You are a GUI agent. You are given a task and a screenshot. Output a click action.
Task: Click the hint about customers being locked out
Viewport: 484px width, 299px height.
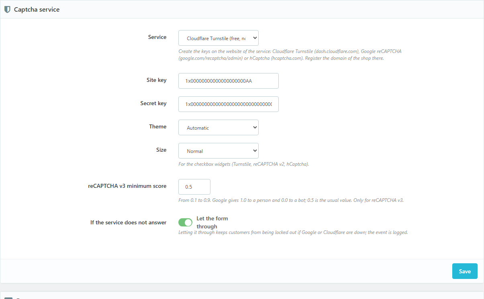293,232
